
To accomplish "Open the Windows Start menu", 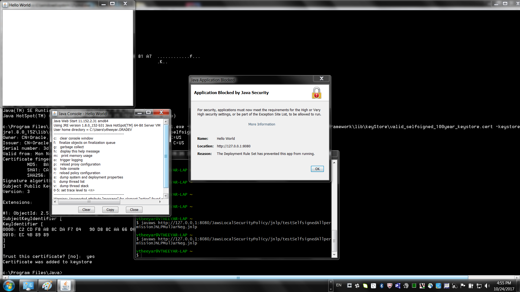I will [x=9, y=286].
